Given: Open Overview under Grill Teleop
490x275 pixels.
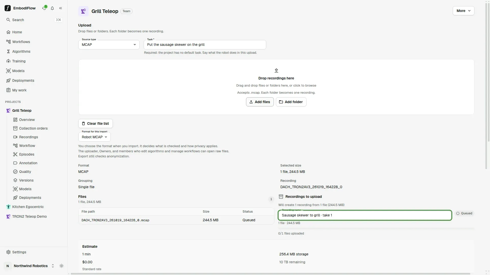Looking at the screenshot, I should pyautogui.click(x=37, y=120).
